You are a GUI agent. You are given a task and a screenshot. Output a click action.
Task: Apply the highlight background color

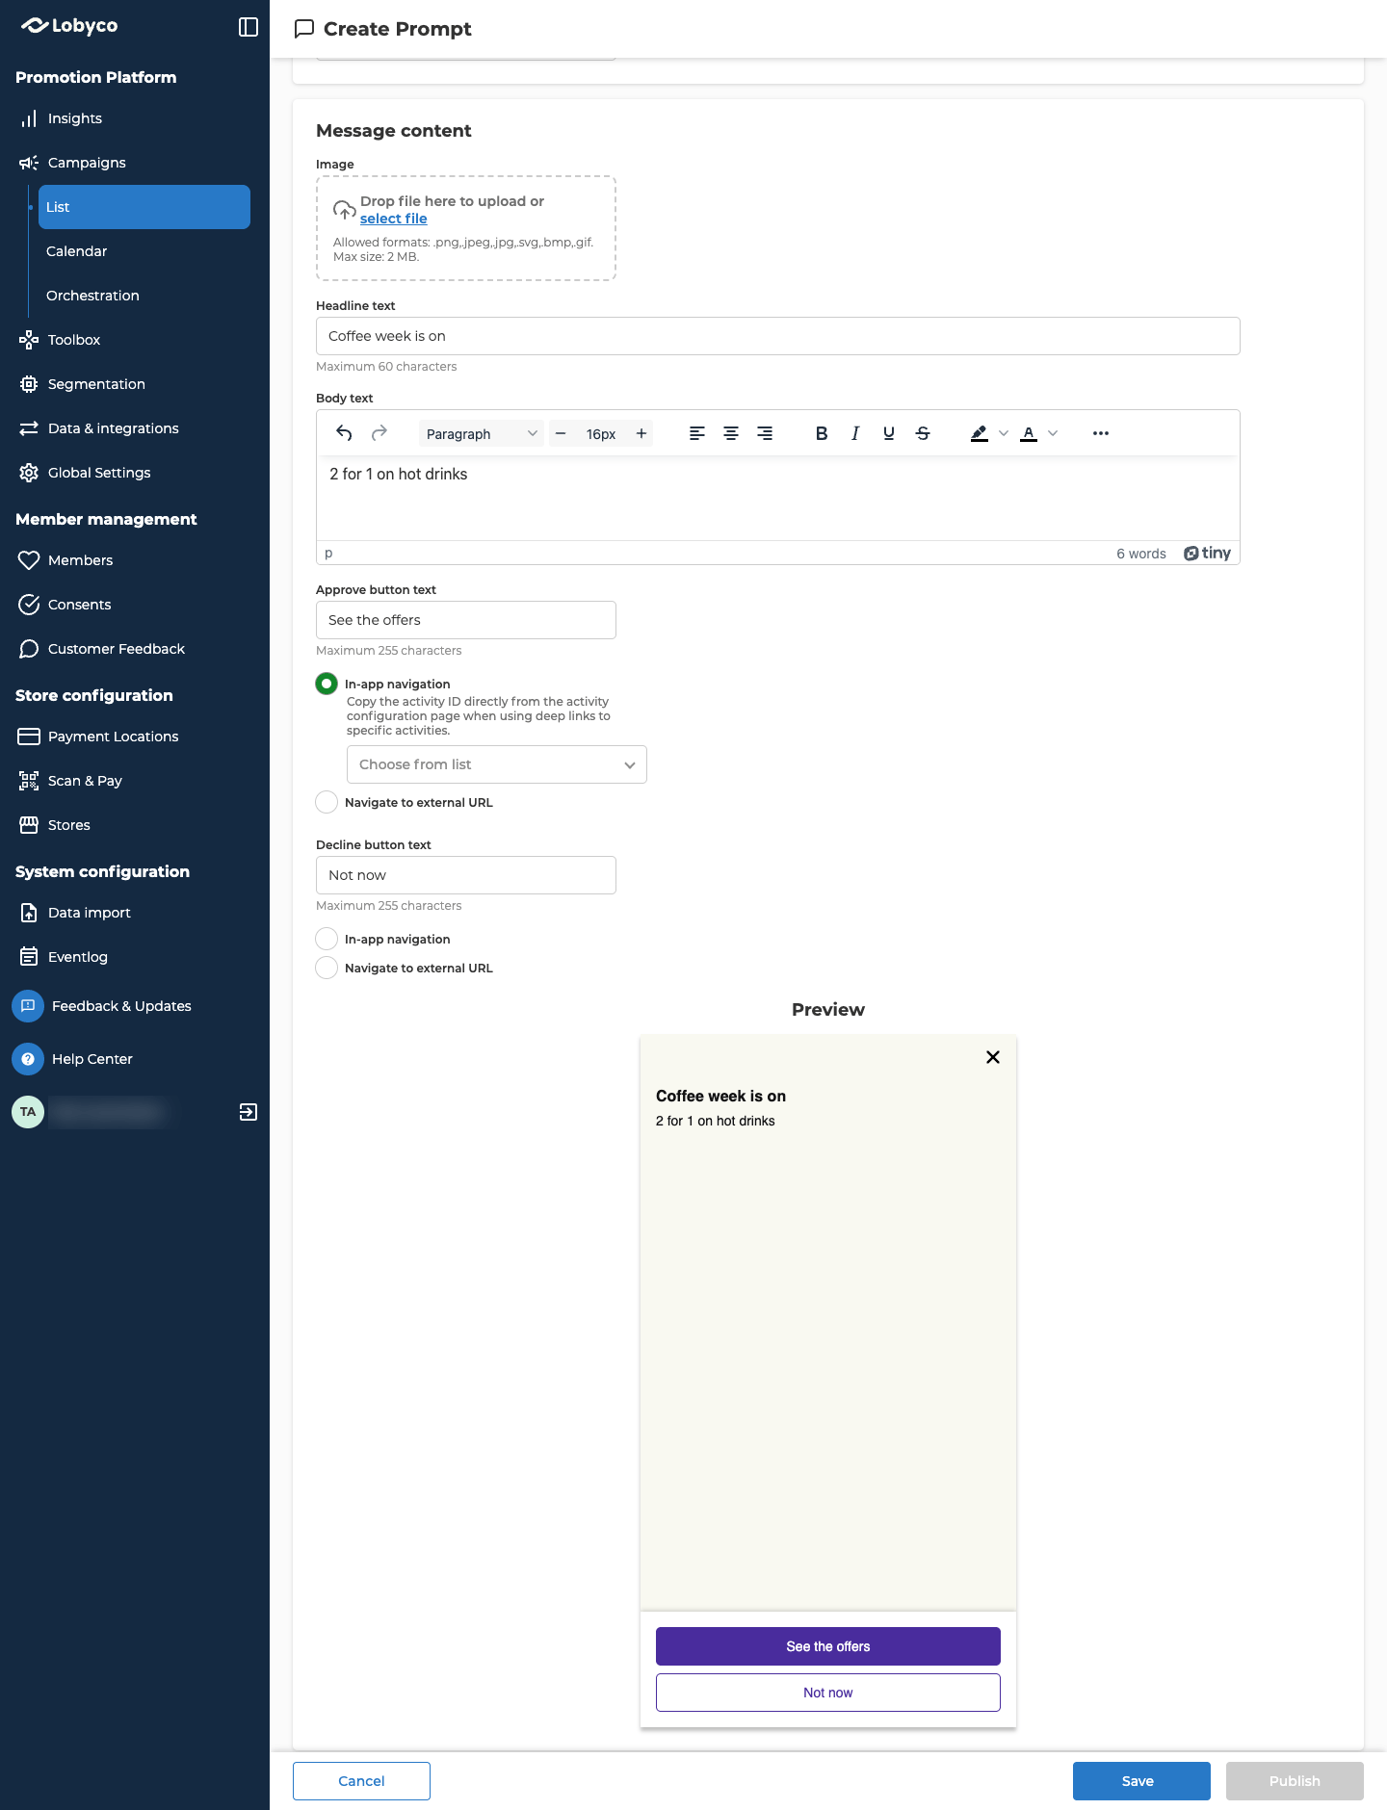[x=980, y=433]
